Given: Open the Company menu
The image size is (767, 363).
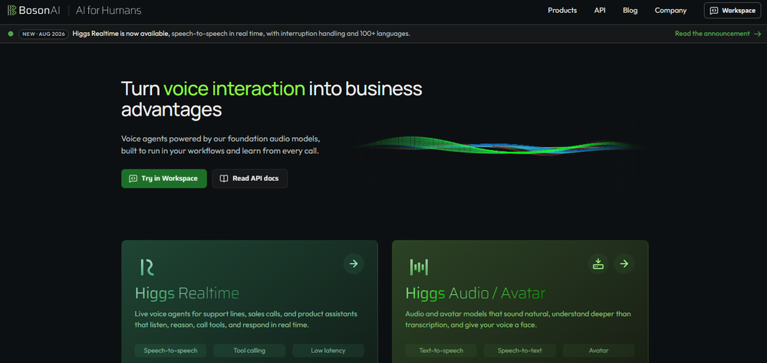Looking at the screenshot, I should click(670, 10).
